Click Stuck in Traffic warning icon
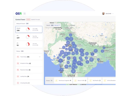 tap(75, 80)
